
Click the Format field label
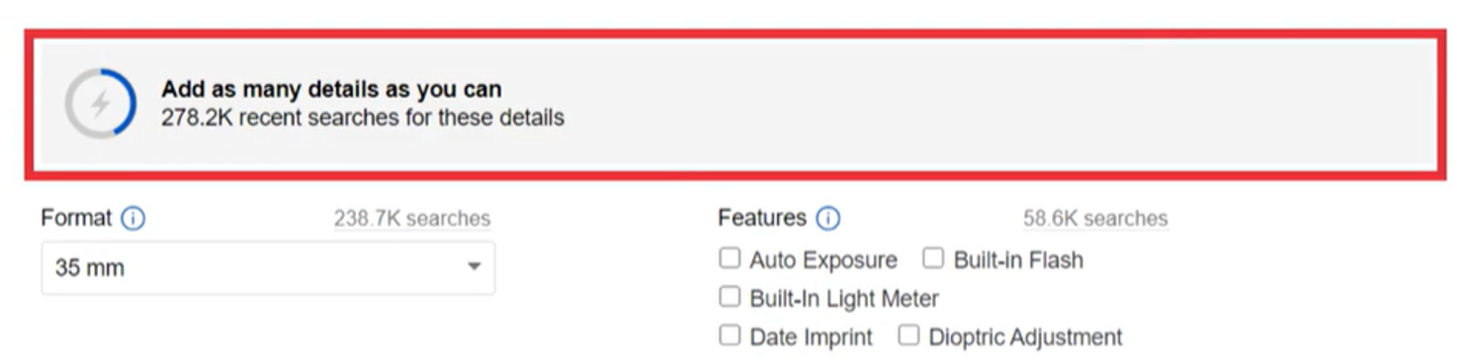click(76, 218)
